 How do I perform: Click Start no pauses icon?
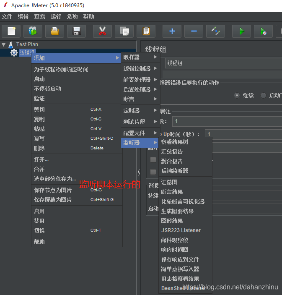click(x=263, y=31)
